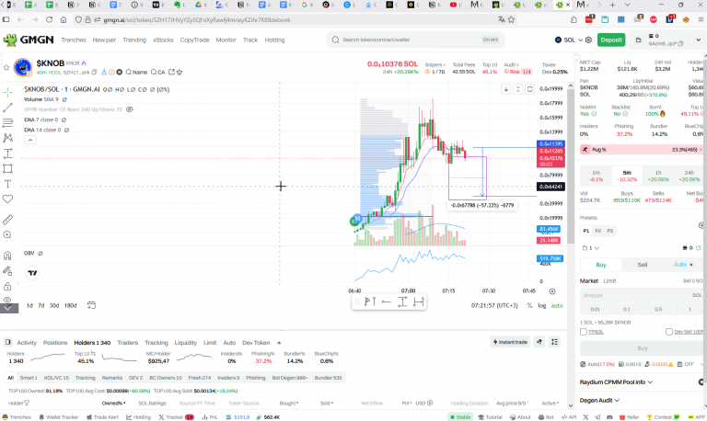Click the share link icon next to CA
The height and width of the screenshot is (421, 707).
[x=171, y=72]
